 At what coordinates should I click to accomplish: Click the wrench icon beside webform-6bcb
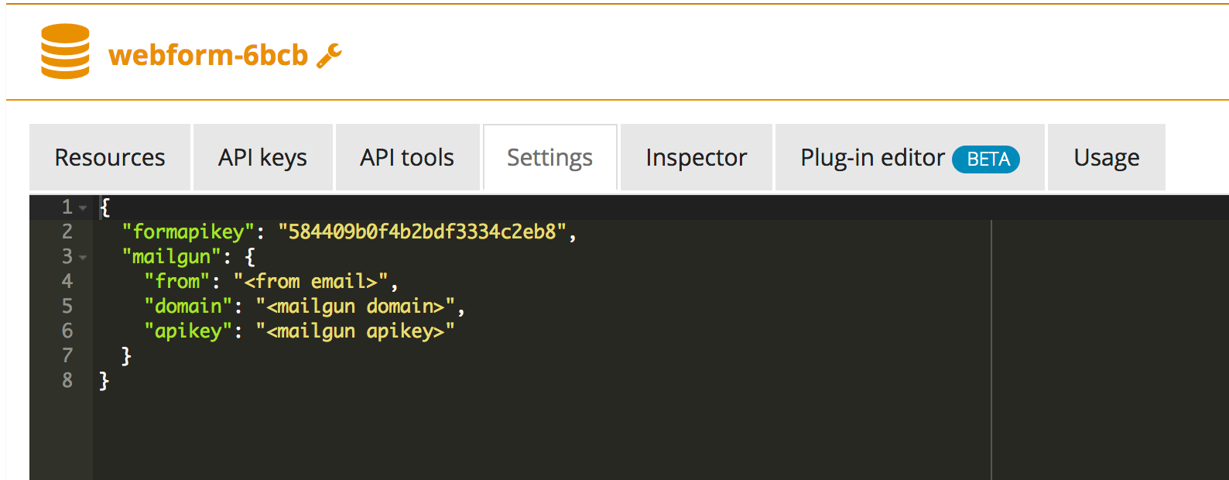(329, 56)
